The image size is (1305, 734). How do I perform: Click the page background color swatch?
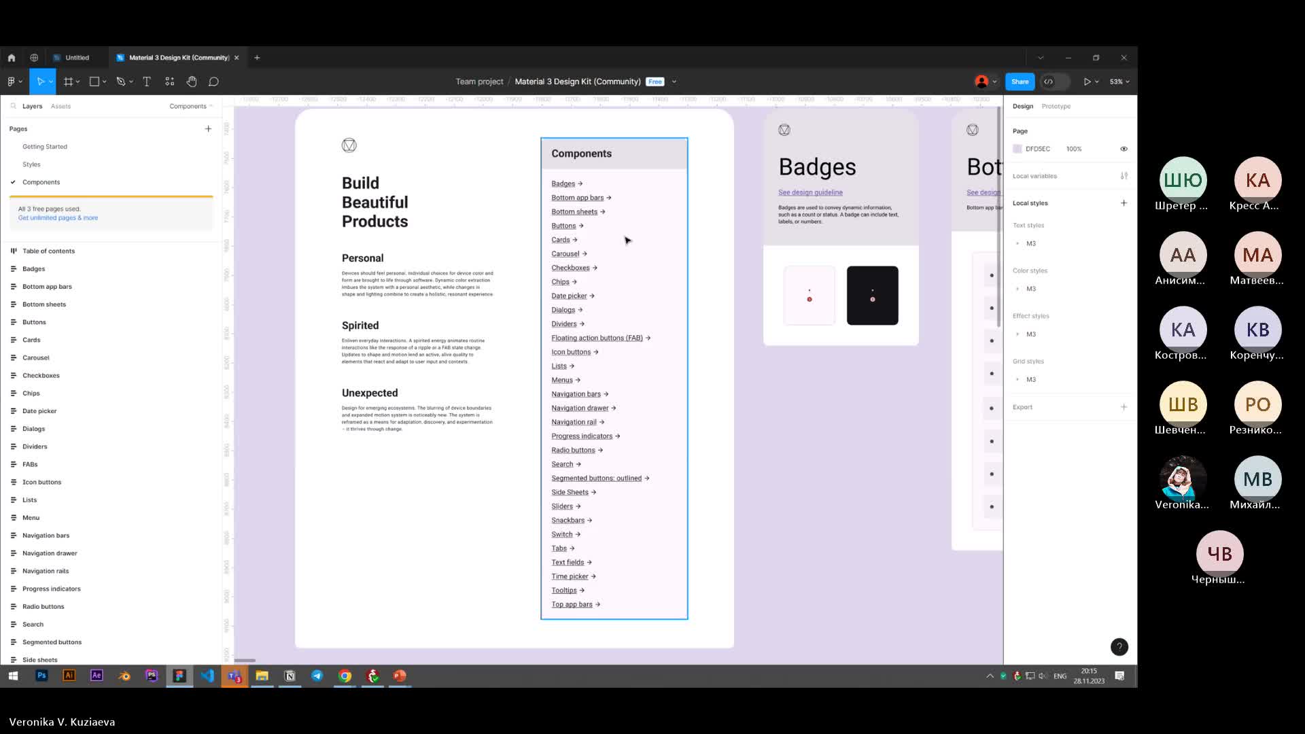click(x=1017, y=149)
